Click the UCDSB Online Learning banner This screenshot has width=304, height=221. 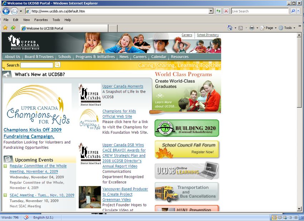pos(187,171)
